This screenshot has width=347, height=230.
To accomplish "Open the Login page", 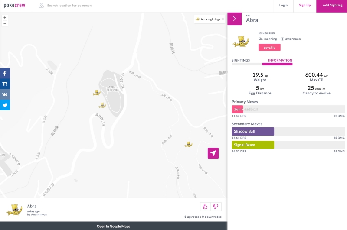I will click(x=283, y=5).
